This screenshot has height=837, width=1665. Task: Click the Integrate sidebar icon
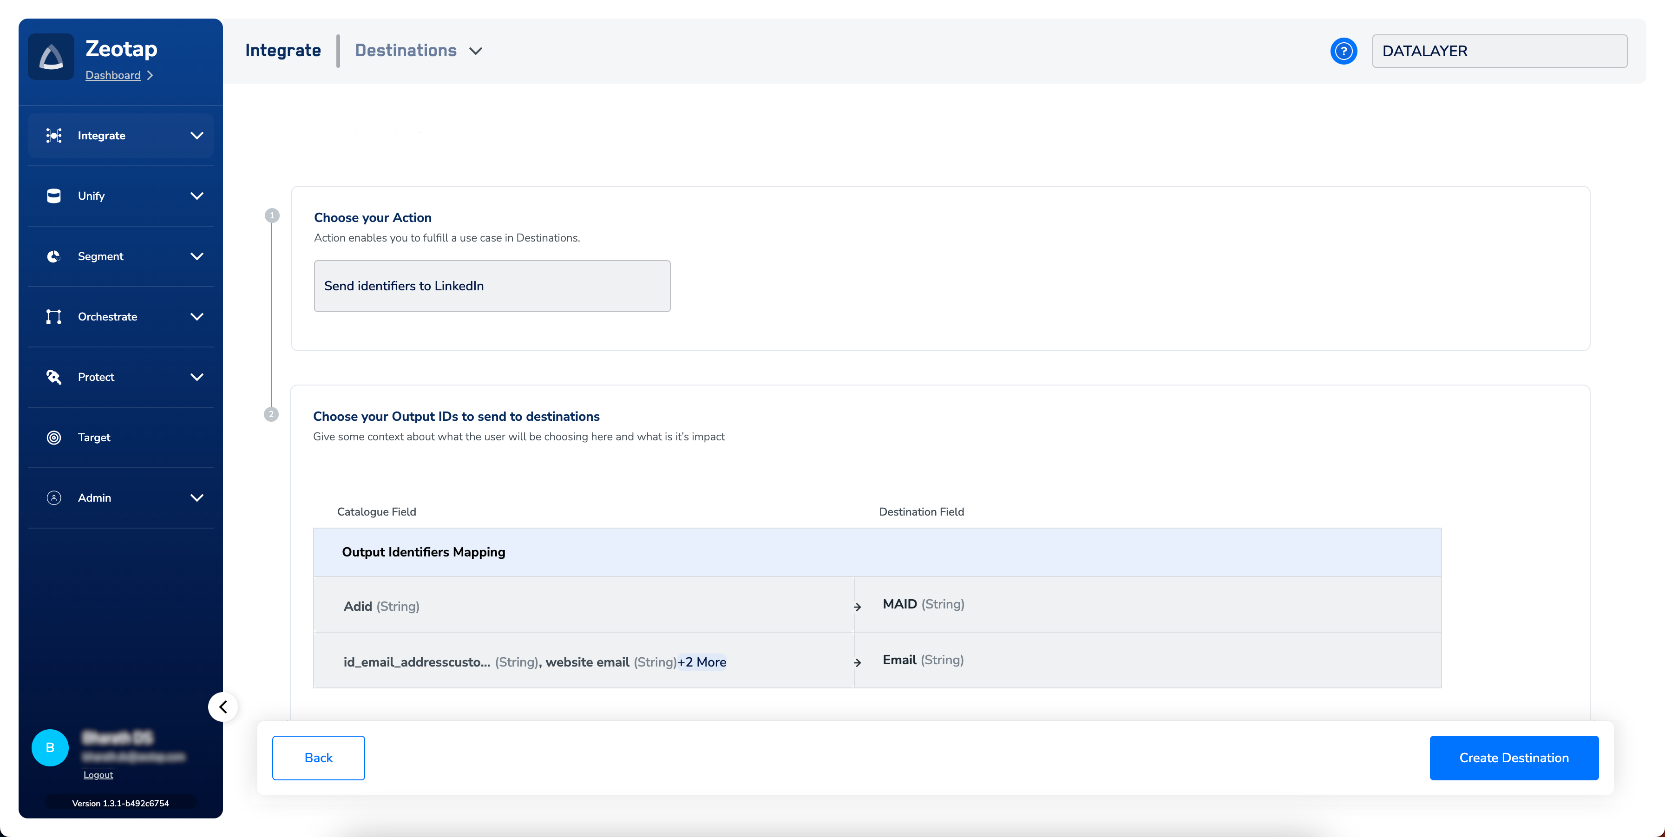pyautogui.click(x=53, y=135)
